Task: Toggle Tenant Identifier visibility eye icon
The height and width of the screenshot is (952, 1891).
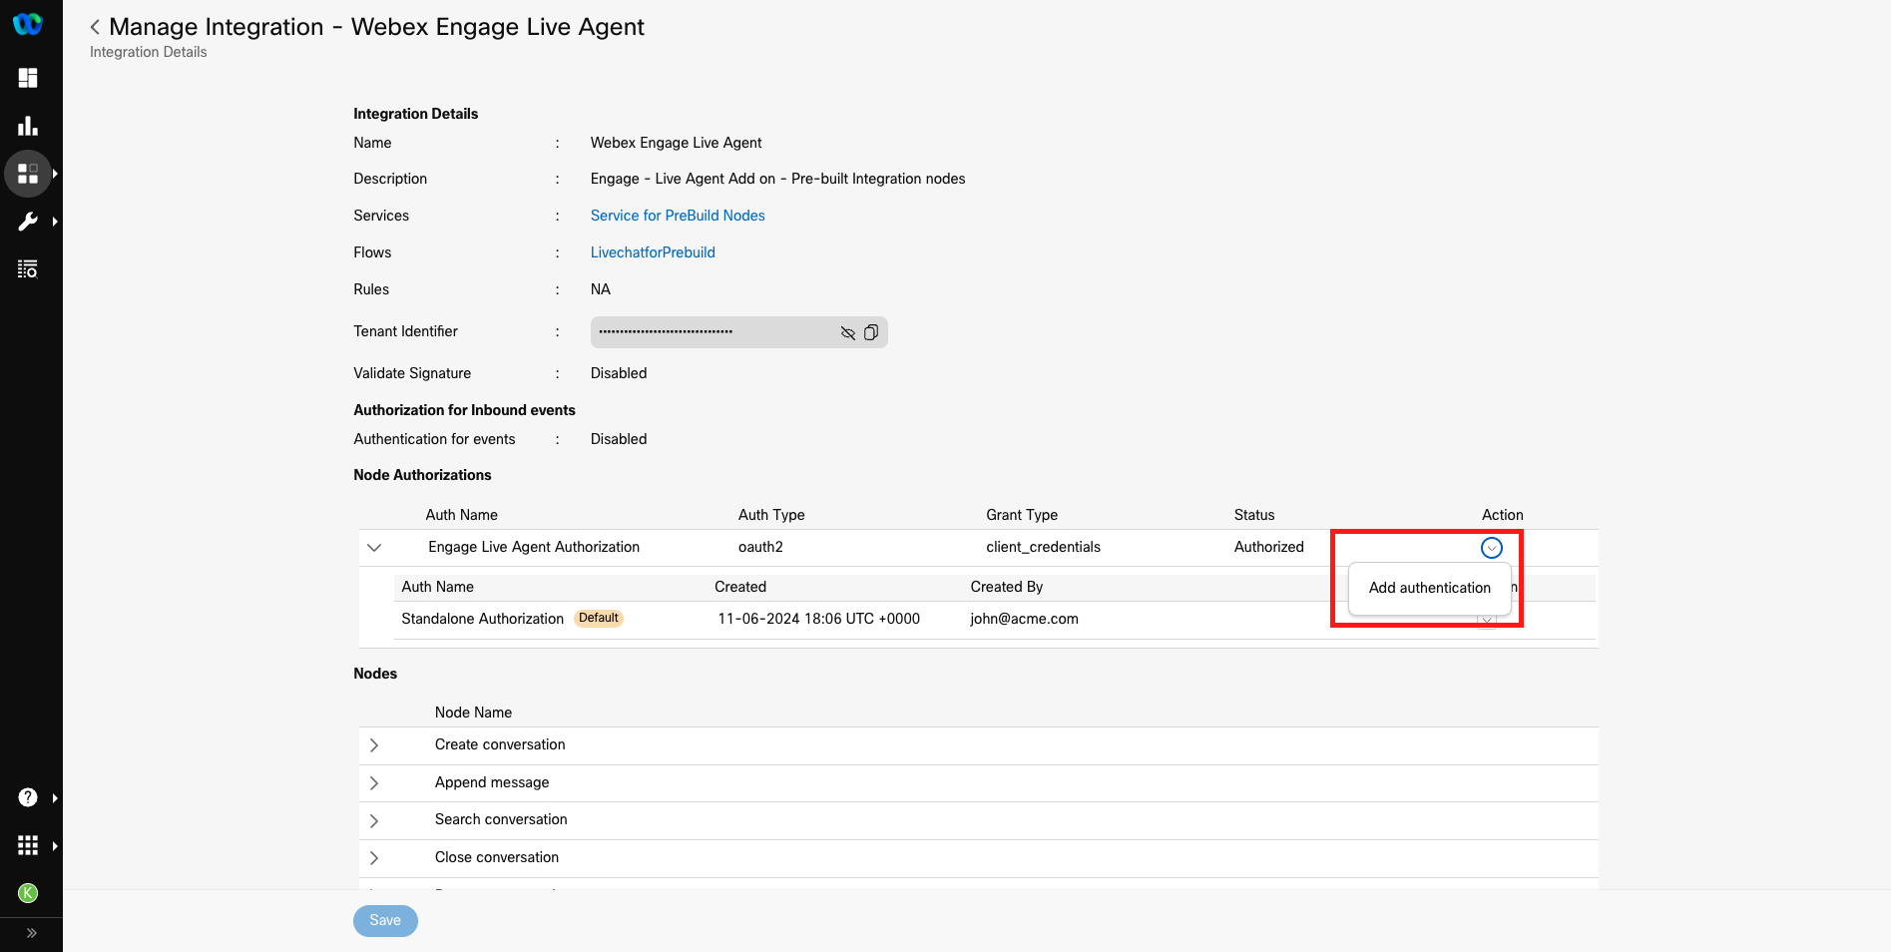Action: tap(847, 332)
